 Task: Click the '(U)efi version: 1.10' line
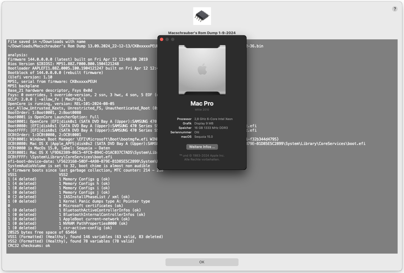point(30,77)
